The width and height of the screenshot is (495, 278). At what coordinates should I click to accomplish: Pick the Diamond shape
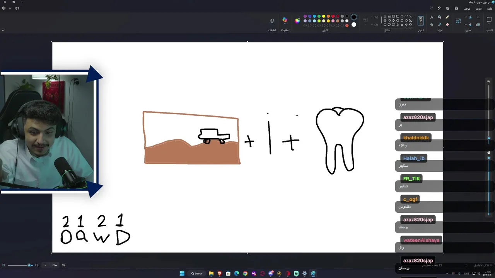[x=406, y=20]
